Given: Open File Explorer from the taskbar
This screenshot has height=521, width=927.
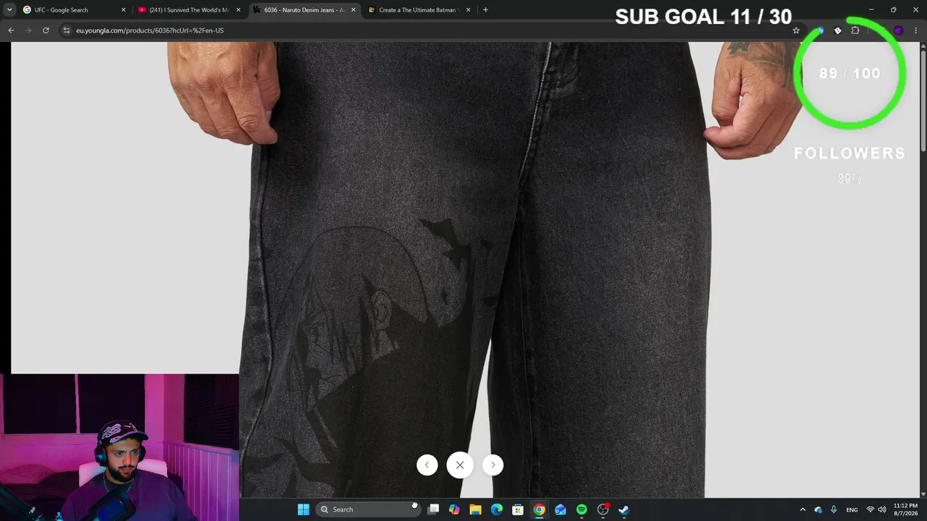Looking at the screenshot, I should click(x=475, y=509).
